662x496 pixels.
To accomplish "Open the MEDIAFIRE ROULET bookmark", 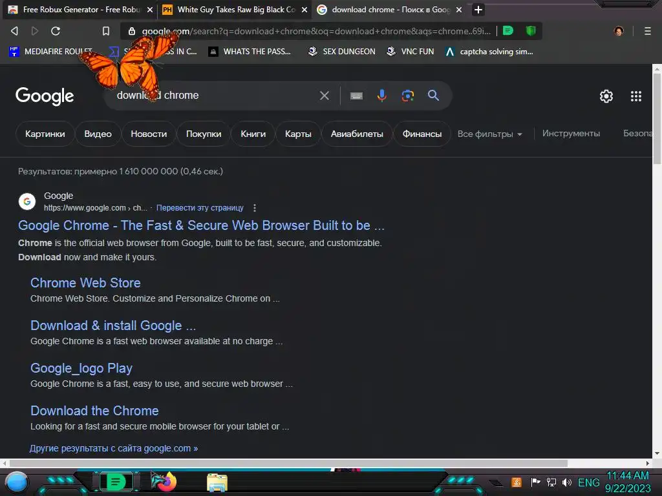I will (x=50, y=52).
